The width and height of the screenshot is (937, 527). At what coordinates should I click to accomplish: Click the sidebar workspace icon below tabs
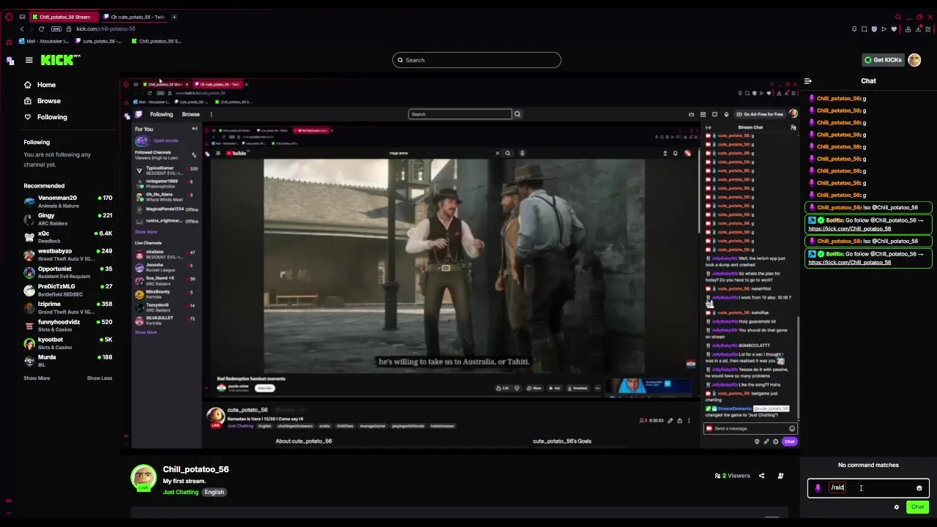[x=10, y=61]
